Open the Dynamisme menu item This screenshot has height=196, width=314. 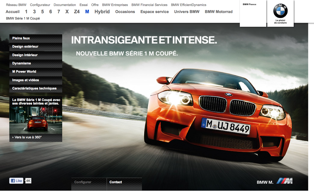coord(22,63)
